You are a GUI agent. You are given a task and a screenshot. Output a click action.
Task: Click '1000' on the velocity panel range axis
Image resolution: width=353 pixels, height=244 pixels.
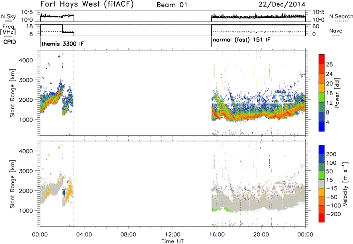tap(26, 211)
